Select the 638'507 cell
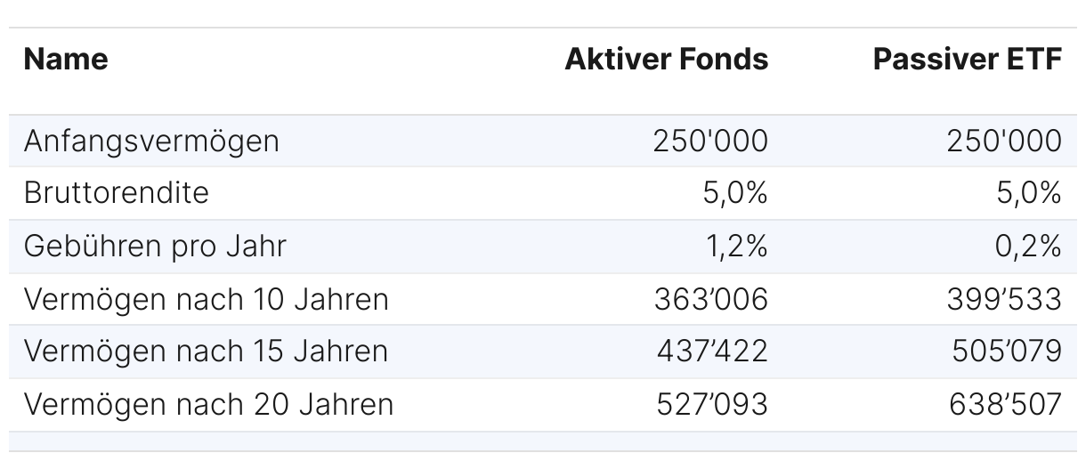Screen dimensions: 1086x461 [1005, 405]
